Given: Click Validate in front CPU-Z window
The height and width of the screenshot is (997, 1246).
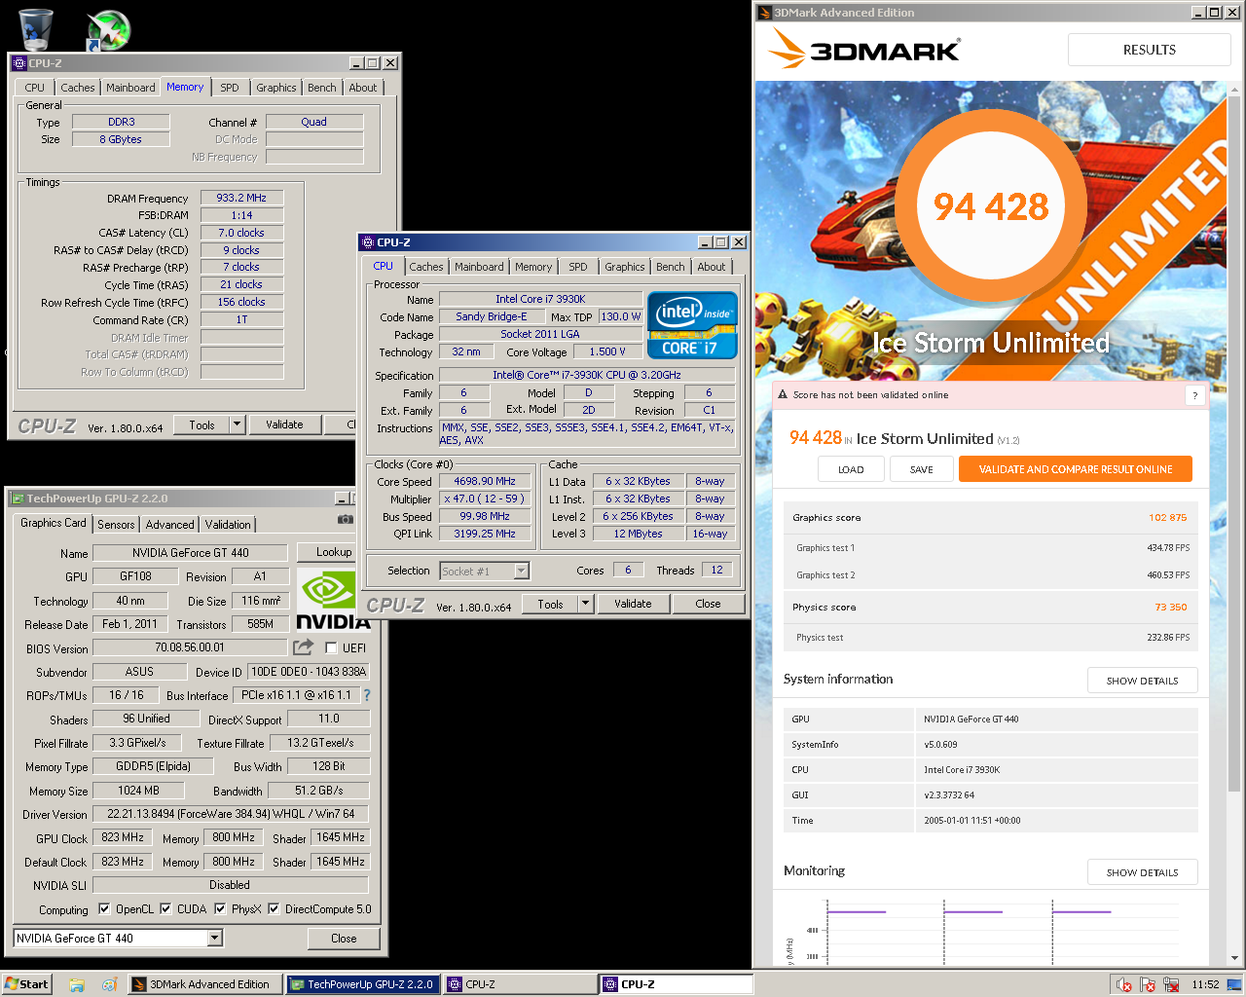Looking at the screenshot, I should pyautogui.click(x=633, y=604).
